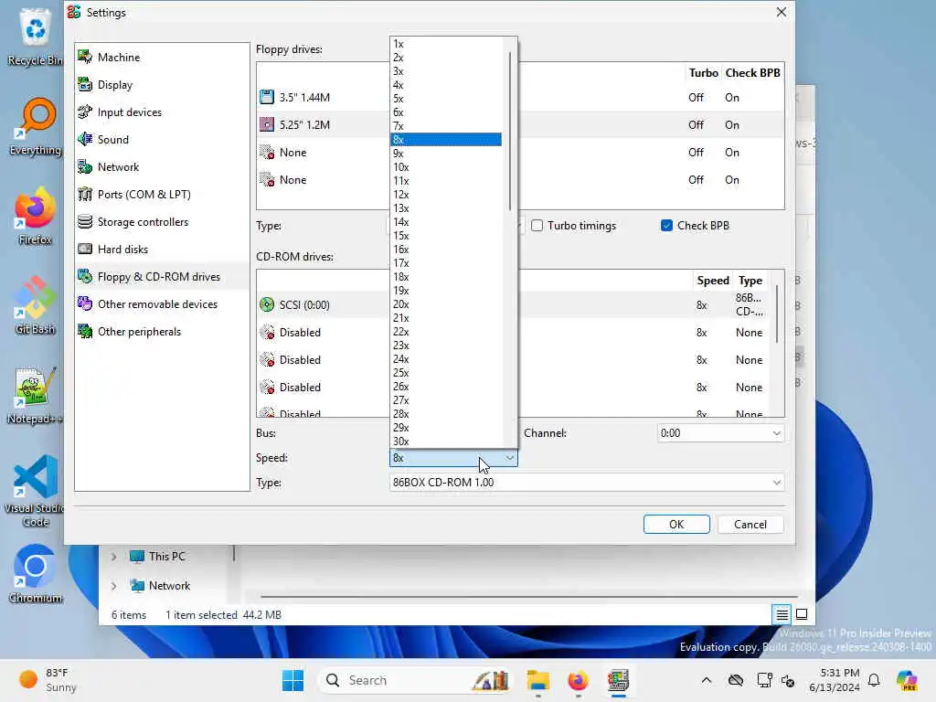Screen dimensions: 936x702
Task: Select 20x speed option
Action: (x=446, y=304)
